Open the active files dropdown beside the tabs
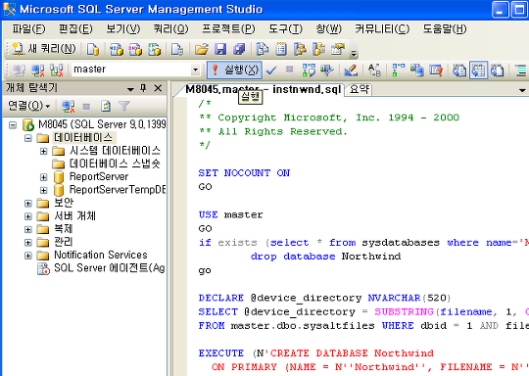This screenshot has height=376, width=529. pyautogui.click(x=522, y=90)
